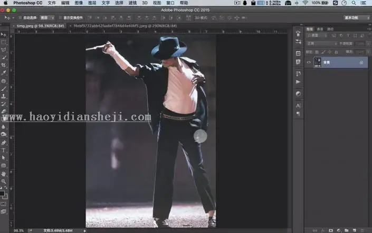This screenshot has height=233, width=372.
Task: Toggle lock image pixels
Action: coord(323,52)
